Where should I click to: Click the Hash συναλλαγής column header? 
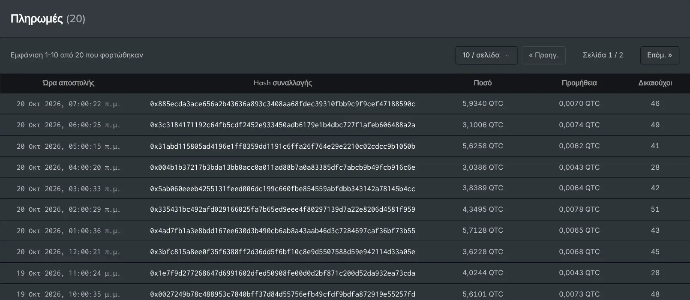[282, 83]
